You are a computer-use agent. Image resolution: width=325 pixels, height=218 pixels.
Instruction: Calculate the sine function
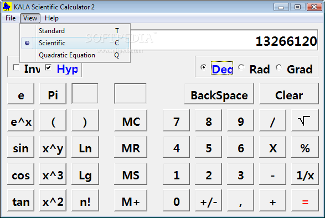pos(20,147)
